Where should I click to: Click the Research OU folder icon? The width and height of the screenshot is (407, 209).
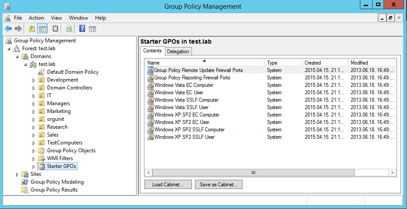(41, 127)
